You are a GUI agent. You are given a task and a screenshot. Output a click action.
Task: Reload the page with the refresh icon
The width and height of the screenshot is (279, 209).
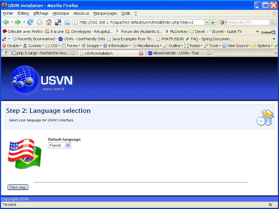point(30,22)
